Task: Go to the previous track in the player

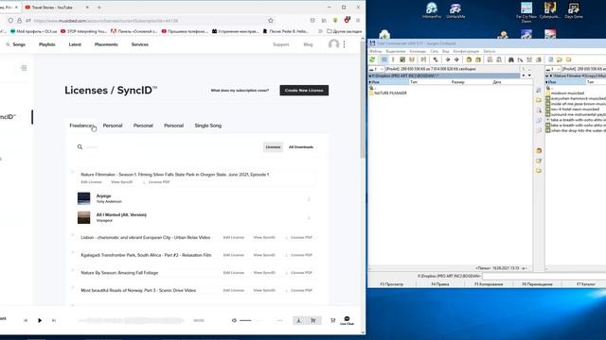Action: pyautogui.click(x=26, y=320)
